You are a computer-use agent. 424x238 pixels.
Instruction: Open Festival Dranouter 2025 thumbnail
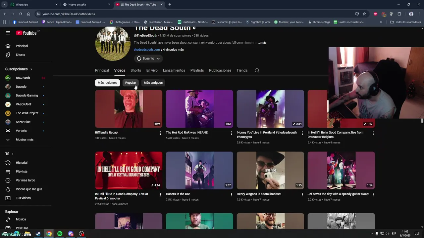click(129, 170)
